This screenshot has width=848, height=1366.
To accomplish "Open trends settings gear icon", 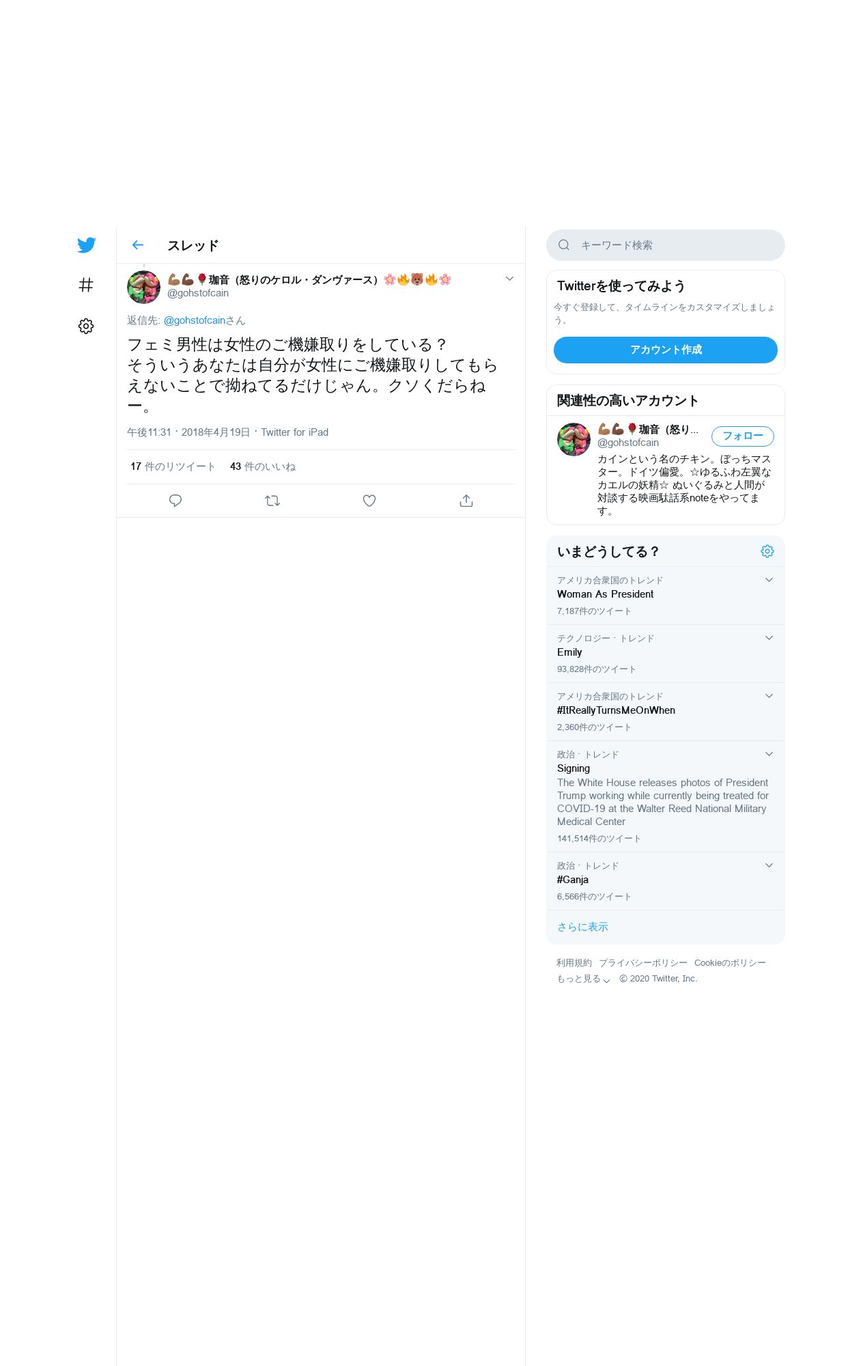I will point(767,551).
